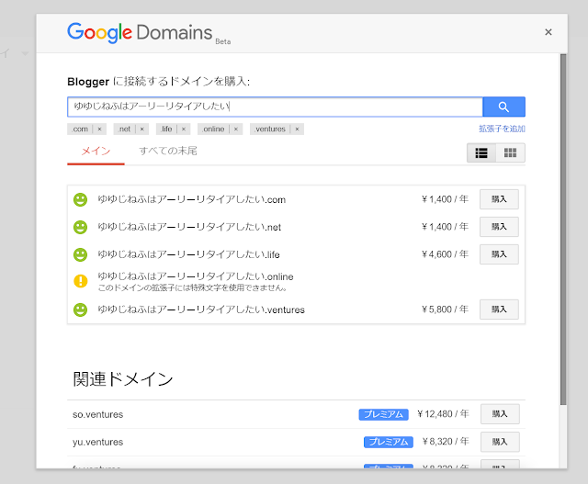Click the dialog vertical scrollbar

(x=563, y=230)
